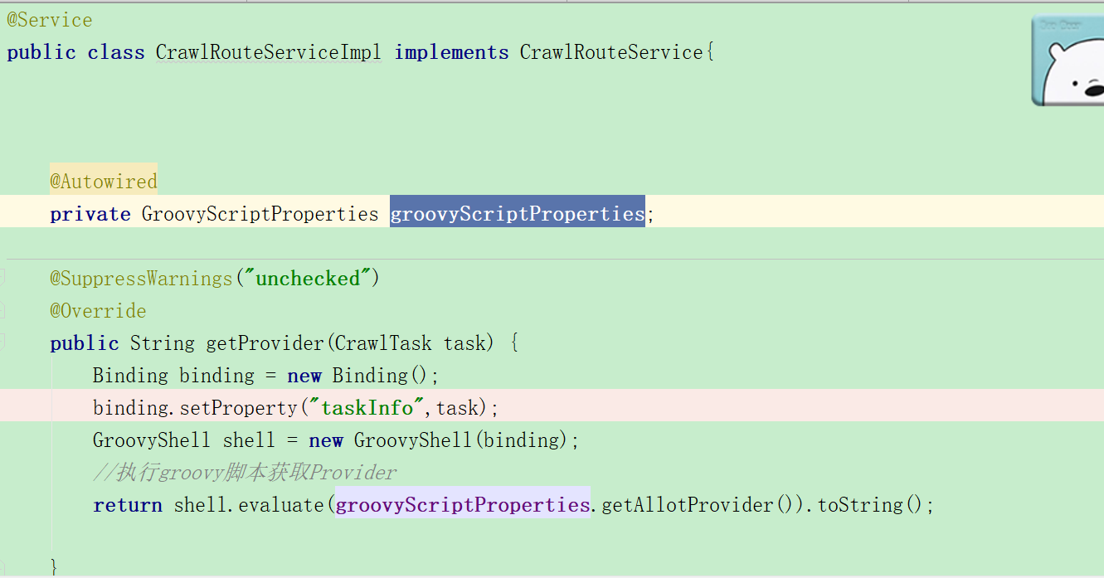
Task: Click the highlighted groovyScriptProperties field name
Action: click(x=517, y=214)
